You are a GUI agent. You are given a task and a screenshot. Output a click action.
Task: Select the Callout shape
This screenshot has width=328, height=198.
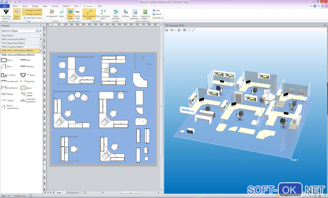point(7,100)
